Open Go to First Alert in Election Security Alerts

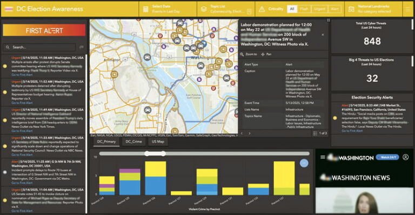pos(352,131)
